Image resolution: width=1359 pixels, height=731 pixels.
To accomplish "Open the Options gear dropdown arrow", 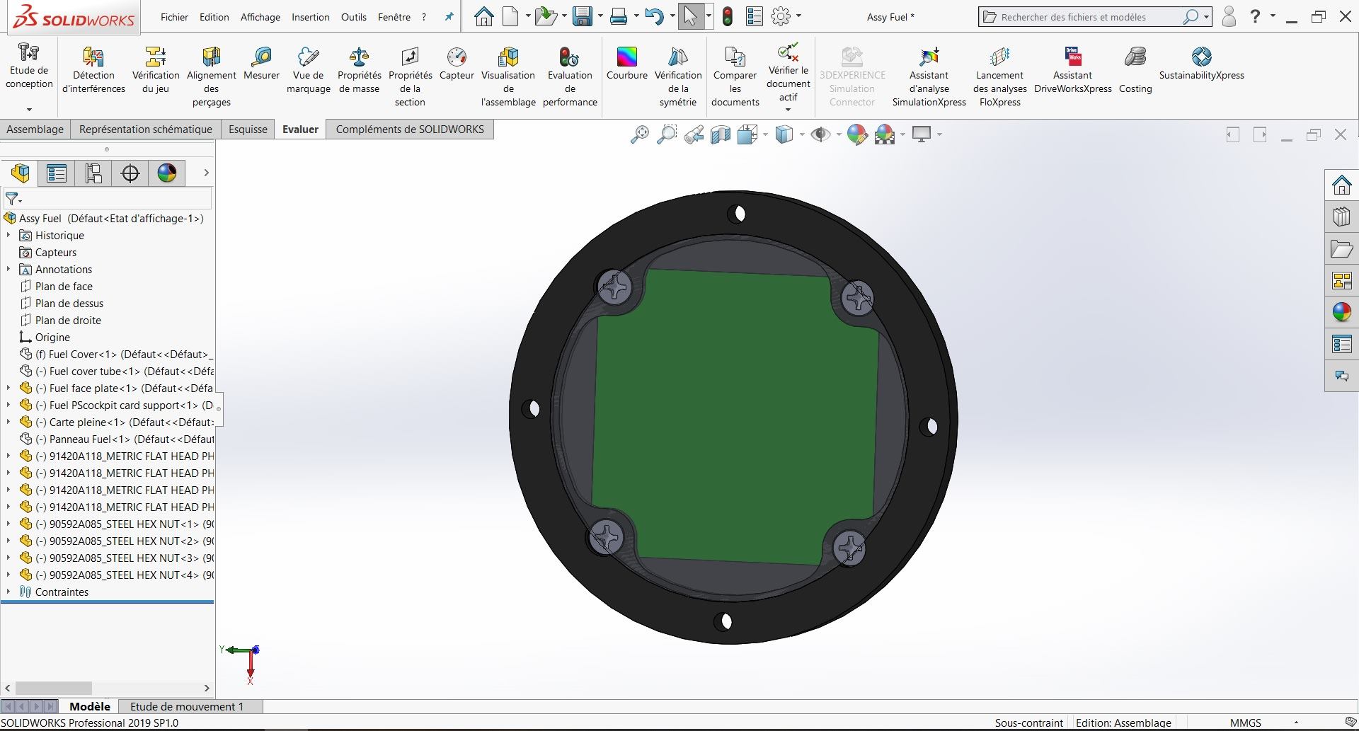I will point(798,16).
